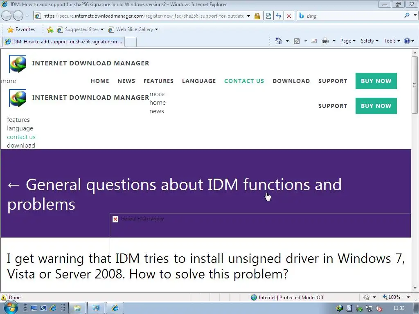
Task: Click the lowercase 'language' link
Action: click(x=20, y=128)
